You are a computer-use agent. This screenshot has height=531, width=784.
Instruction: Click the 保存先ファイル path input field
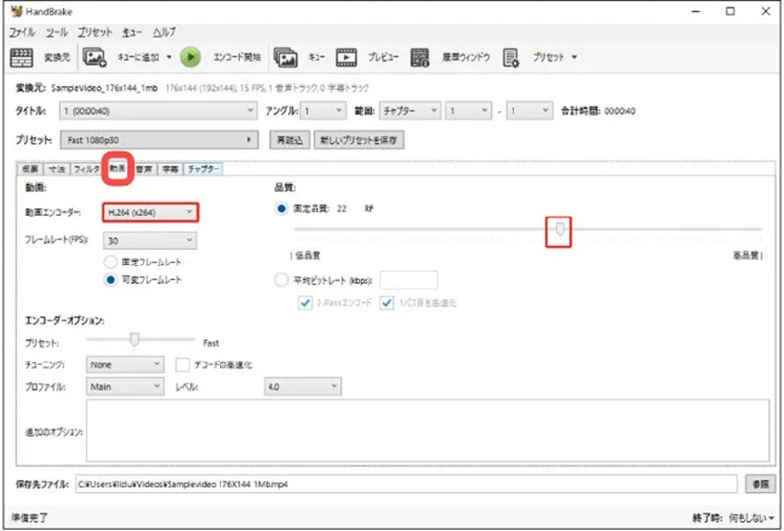click(x=405, y=484)
